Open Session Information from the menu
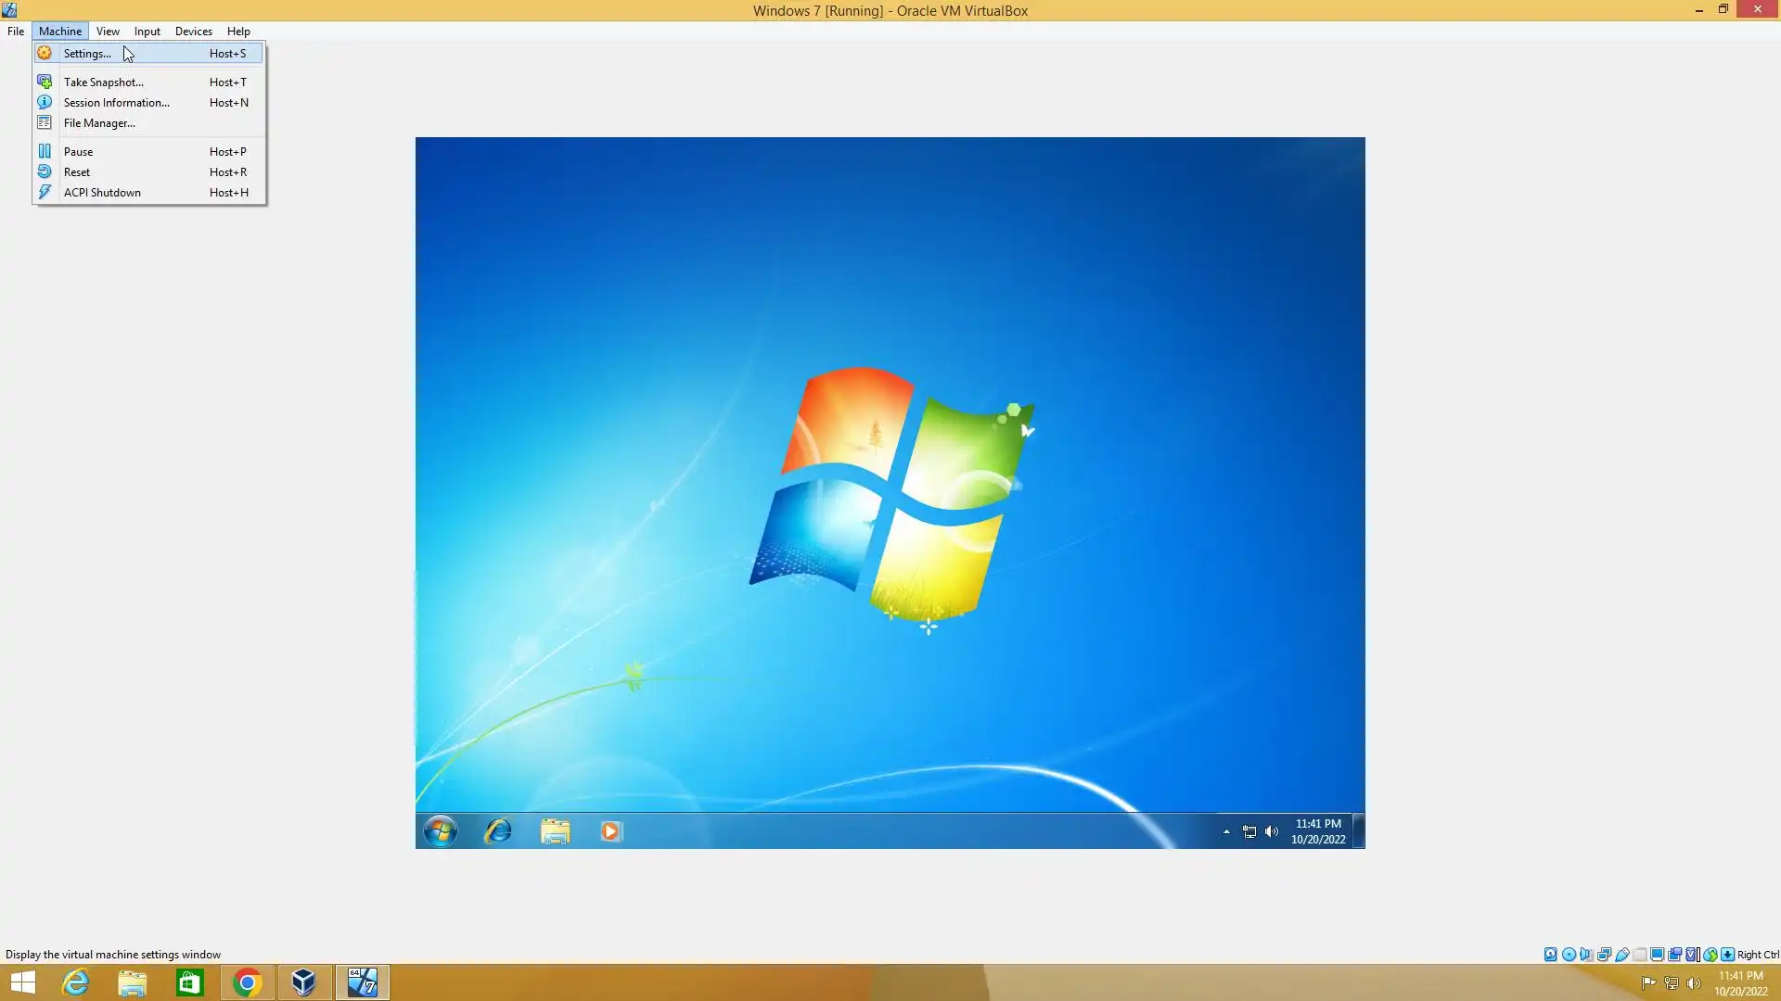The image size is (1781, 1001). (x=116, y=103)
